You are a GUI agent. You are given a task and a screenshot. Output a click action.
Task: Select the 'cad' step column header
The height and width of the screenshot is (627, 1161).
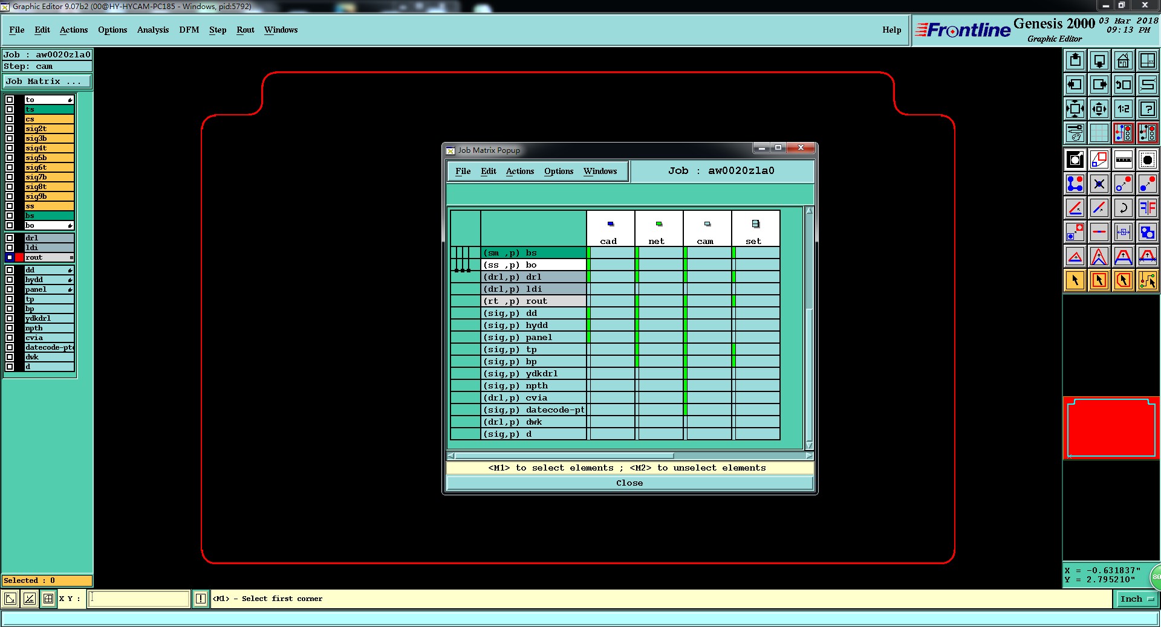coord(611,229)
